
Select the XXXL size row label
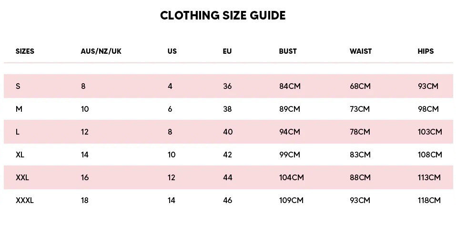click(25, 201)
